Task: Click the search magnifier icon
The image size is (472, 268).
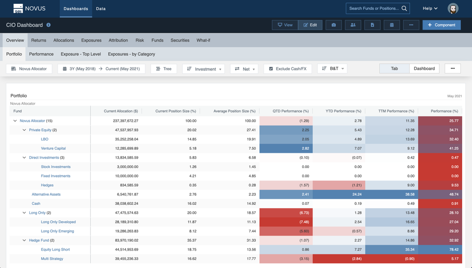Action: tap(405, 8)
